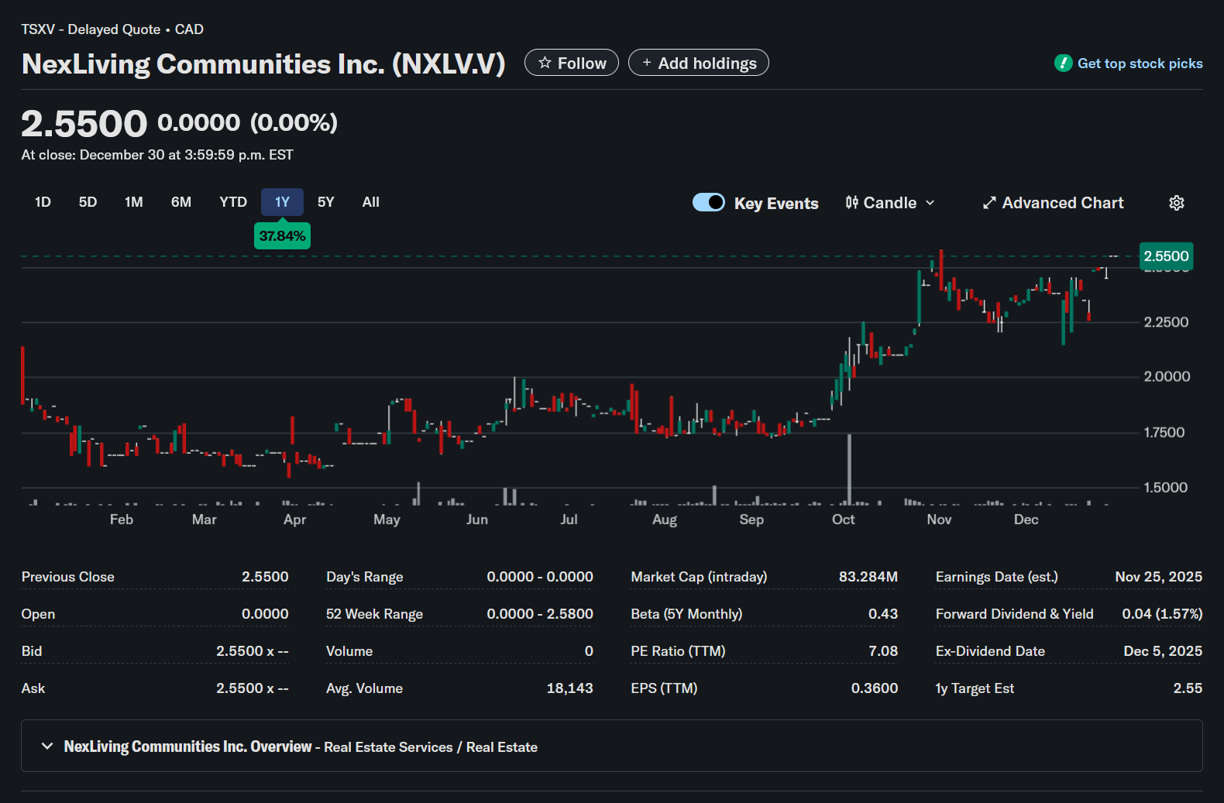Click the Beta (5Y Monthly) value 0.43
1224x803 pixels.
[x=883, y=614]
